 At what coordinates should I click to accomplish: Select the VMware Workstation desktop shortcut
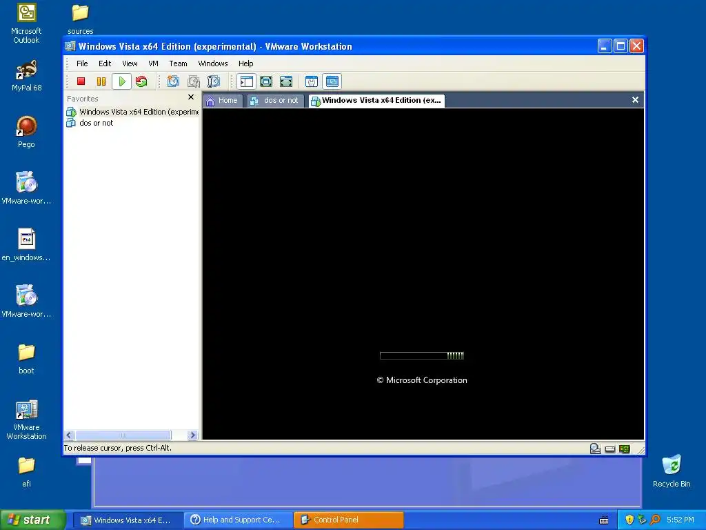26,420
